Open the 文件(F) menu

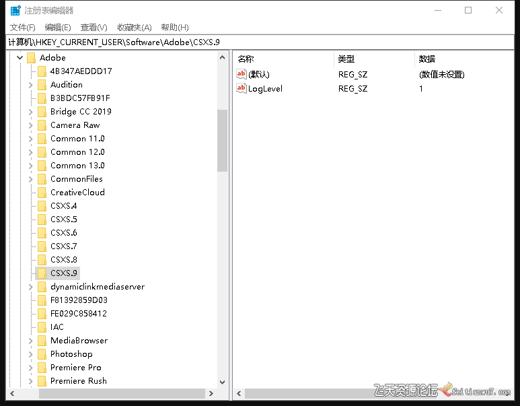pos(23,27)
